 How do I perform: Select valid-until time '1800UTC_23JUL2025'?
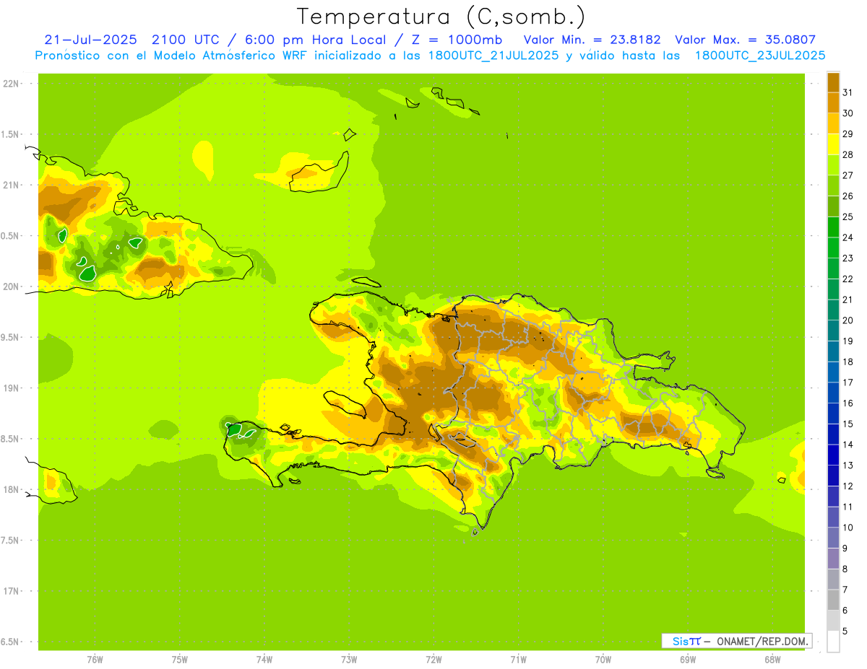coord(761,56)
